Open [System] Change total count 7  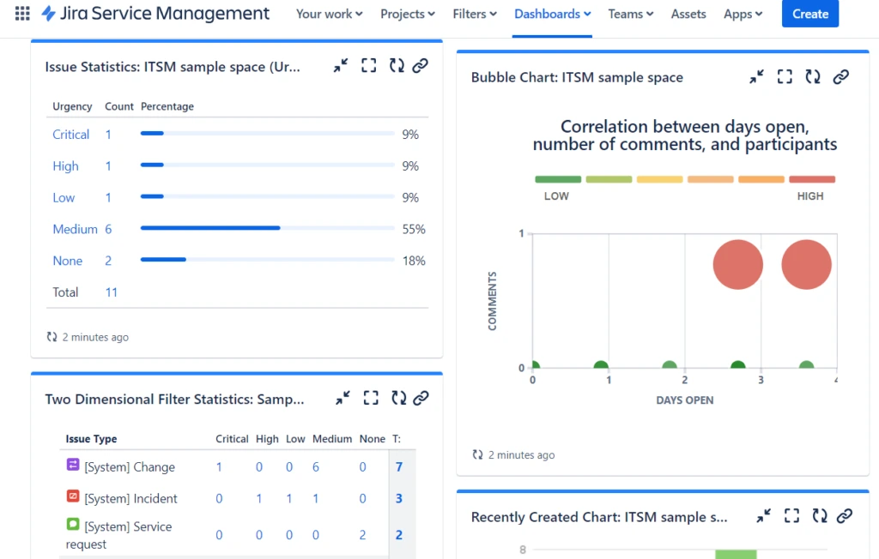(x=398, y=466)
